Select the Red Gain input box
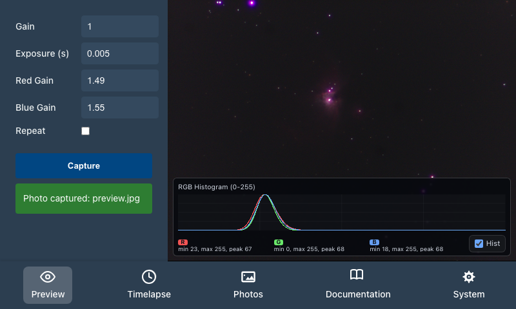516x309 pixels. coord(120,80)
